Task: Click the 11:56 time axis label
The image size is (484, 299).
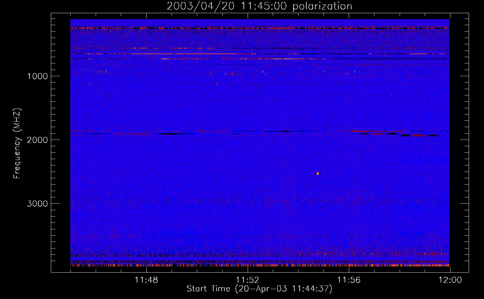Action: click(349, 280)
